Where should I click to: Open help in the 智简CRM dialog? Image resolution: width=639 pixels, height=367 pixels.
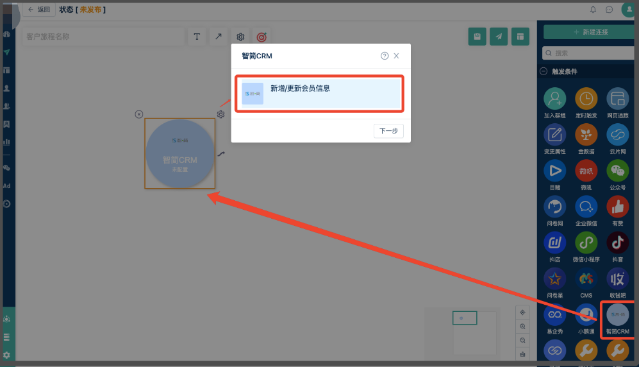coord(385,56)
